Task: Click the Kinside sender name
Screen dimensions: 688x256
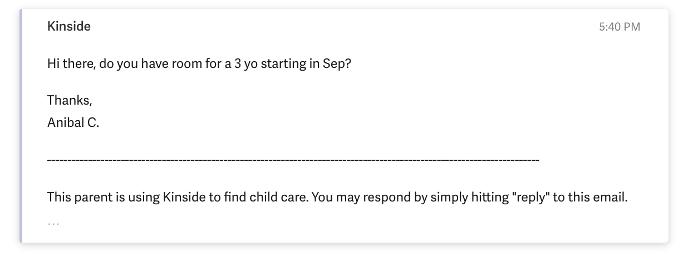Action: click(69, 26)
